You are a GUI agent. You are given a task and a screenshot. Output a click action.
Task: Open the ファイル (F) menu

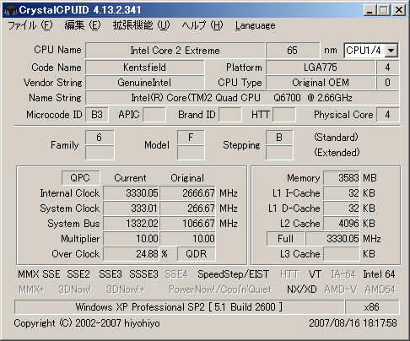coord(30,25)
